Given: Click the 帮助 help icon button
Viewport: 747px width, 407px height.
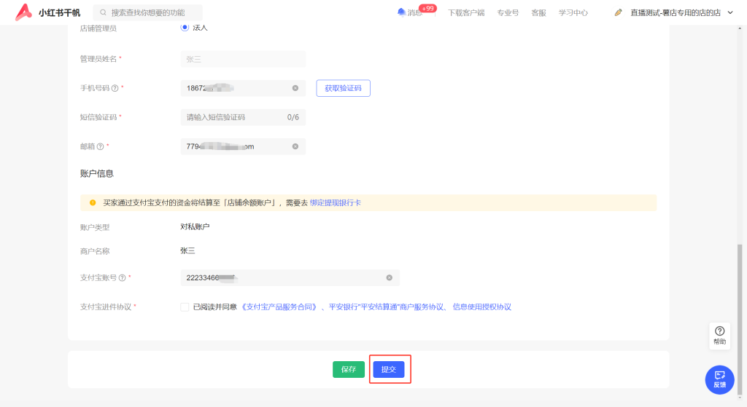Looking at the screenshot, I should coord(720,335).
